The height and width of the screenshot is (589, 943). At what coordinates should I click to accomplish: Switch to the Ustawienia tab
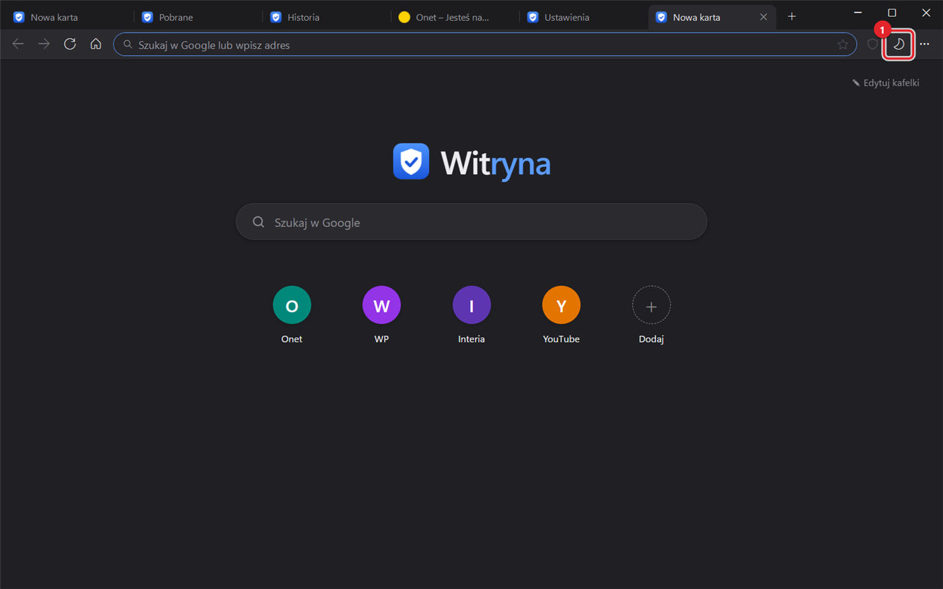point(583,17)
